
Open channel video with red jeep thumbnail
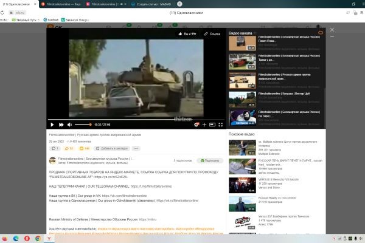pyautogui.click(x=242, y=61)
